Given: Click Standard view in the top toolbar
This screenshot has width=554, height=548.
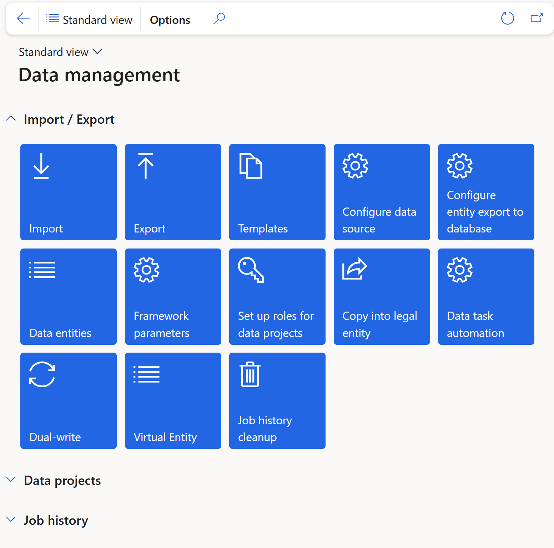Looking at the screenshot, I should [89, 20].
